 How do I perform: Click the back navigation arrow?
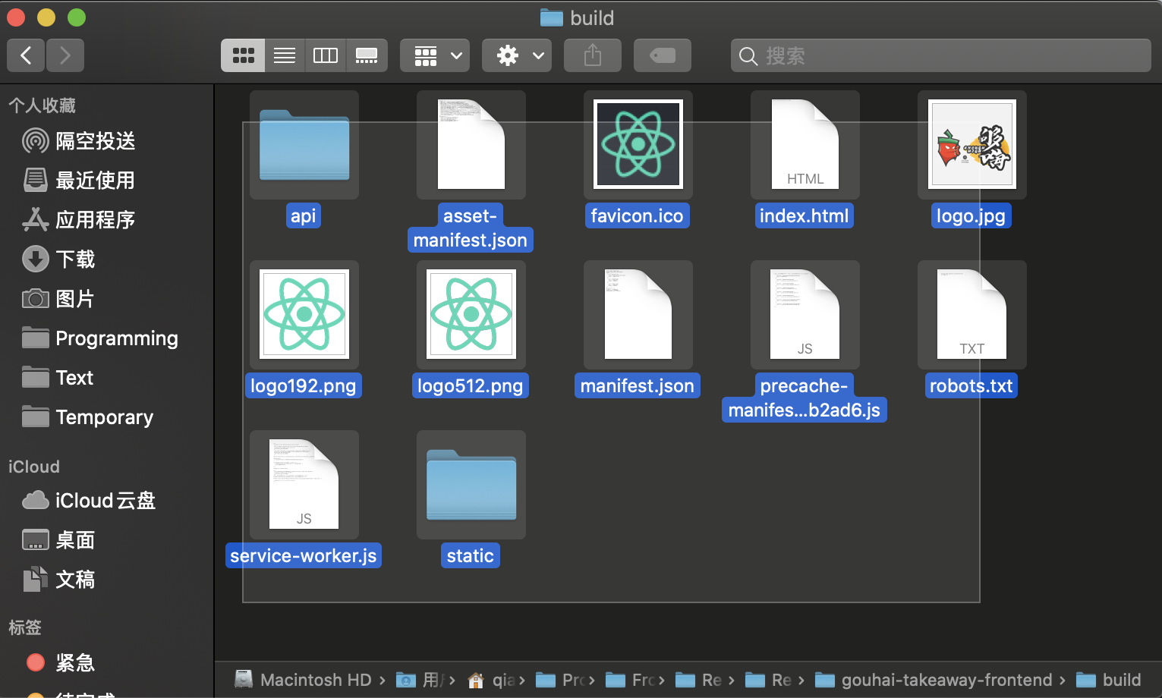(x=25, y=55)
